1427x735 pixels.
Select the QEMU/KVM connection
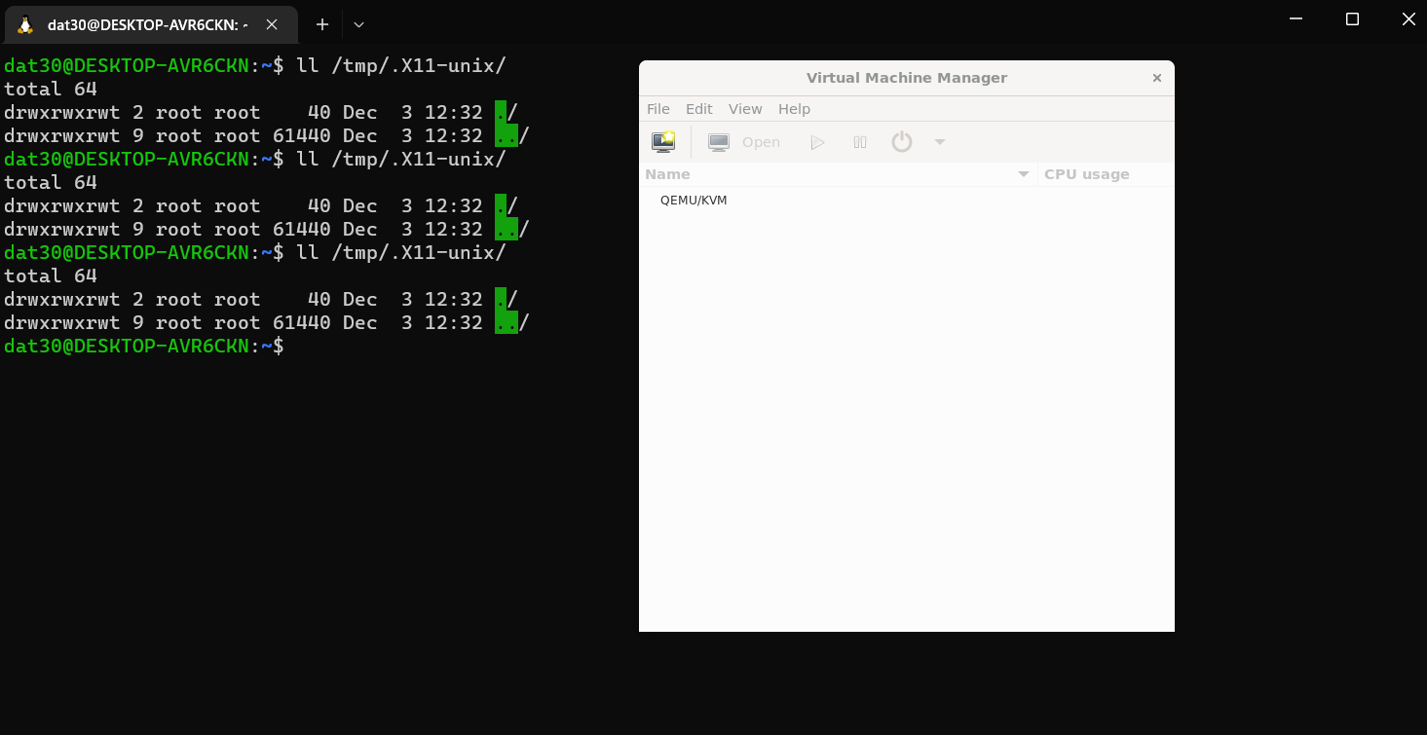click(692, 200)
